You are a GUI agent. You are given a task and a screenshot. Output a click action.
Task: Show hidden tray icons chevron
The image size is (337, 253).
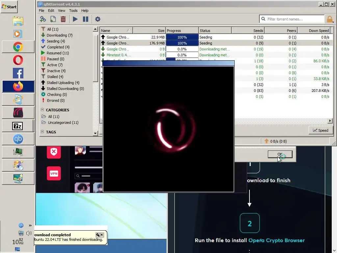[30, 225]
